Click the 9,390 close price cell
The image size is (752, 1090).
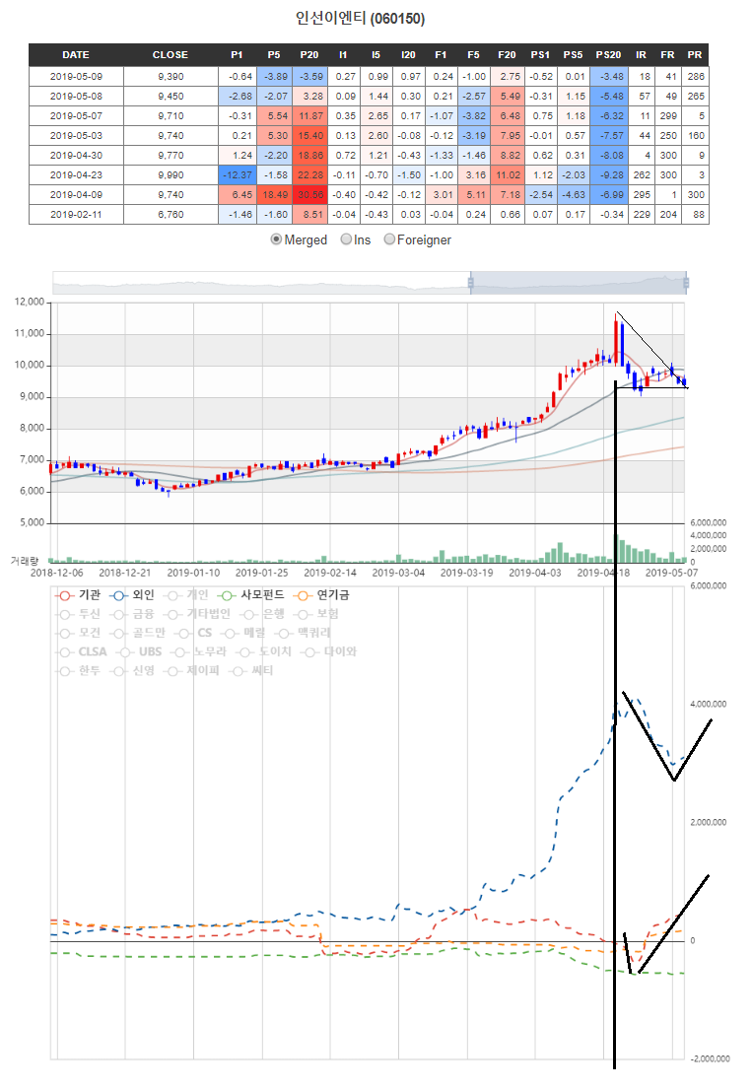(x=171, y=77)
